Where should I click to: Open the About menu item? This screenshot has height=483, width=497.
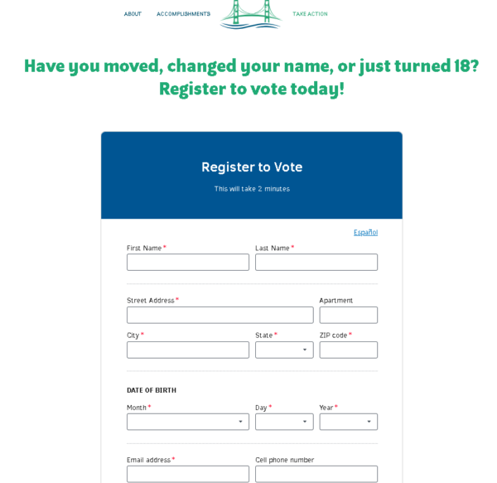(x=133, y=14)
